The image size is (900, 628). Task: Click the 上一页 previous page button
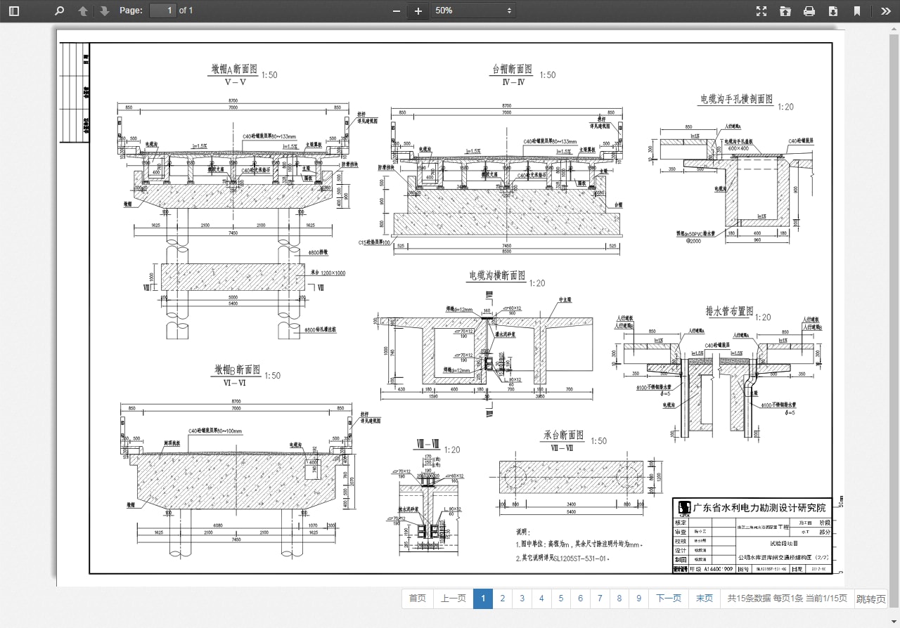coord(454,598)
